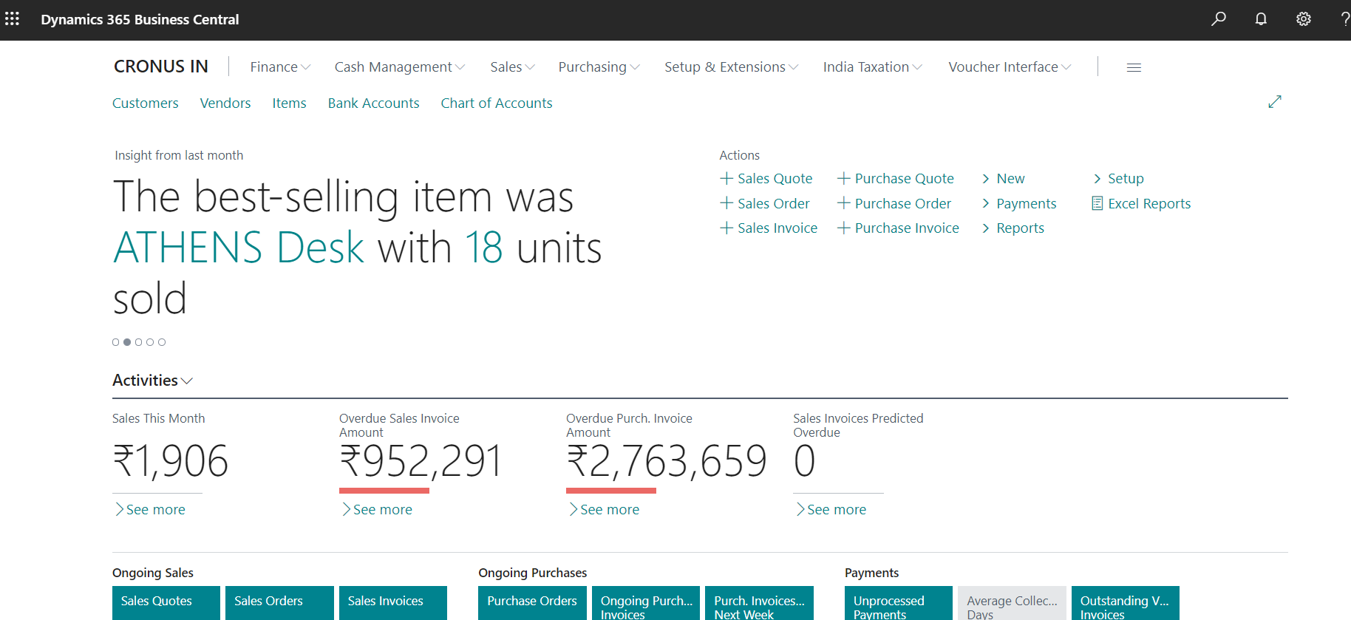Open the Items list
1351x620 pixels.
coord(289,103)
